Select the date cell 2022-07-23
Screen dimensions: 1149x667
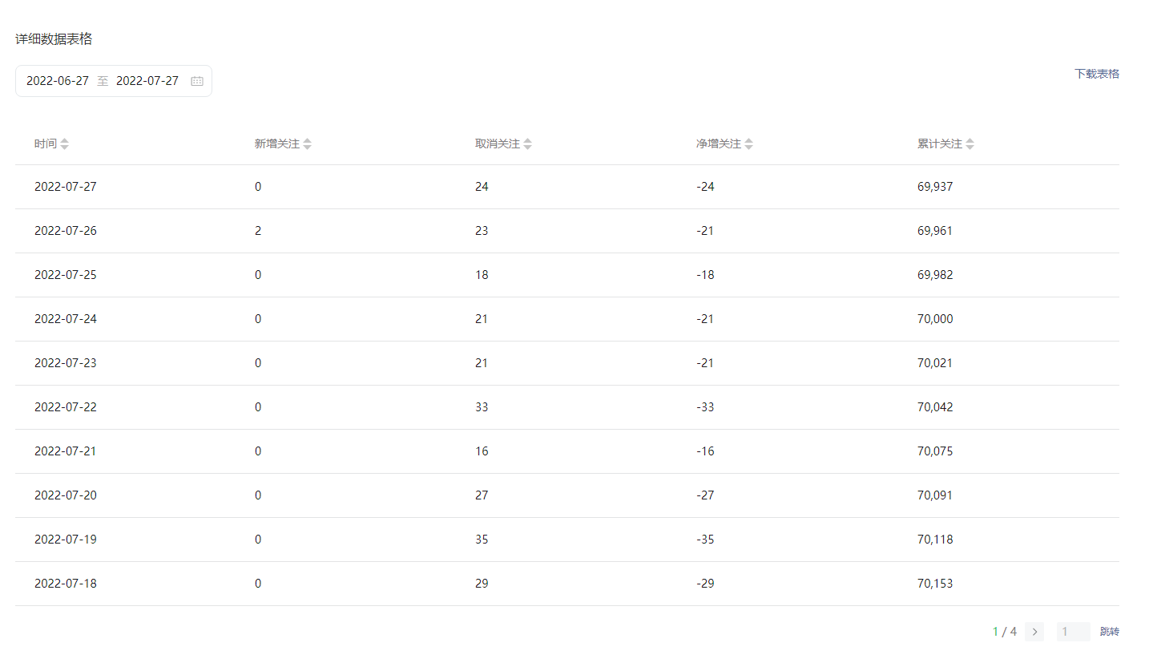(x=66, y=363)
